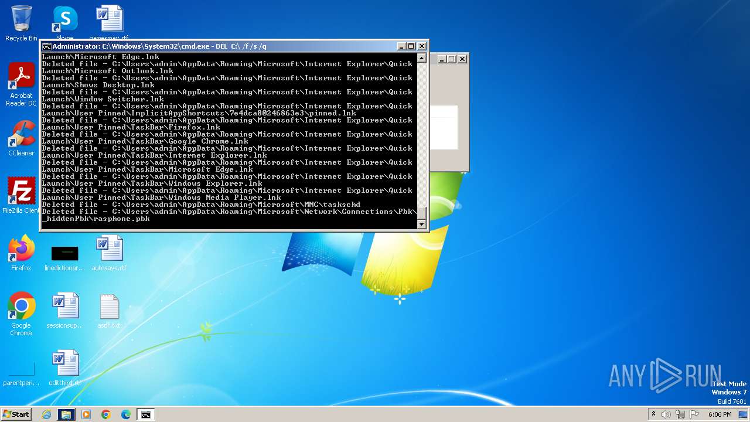The height and width of the screenshot is (422, 750).
Task: Close the cmd.exe window
Action: [x=422, y=46]
